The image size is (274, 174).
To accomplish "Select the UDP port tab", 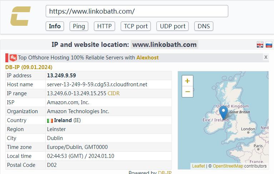I will pos(173,26).
